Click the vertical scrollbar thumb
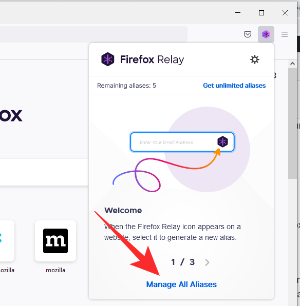Image resolution: width=300 pixels, height=306 pixels. pyautogui.click(x=293, y=123)
